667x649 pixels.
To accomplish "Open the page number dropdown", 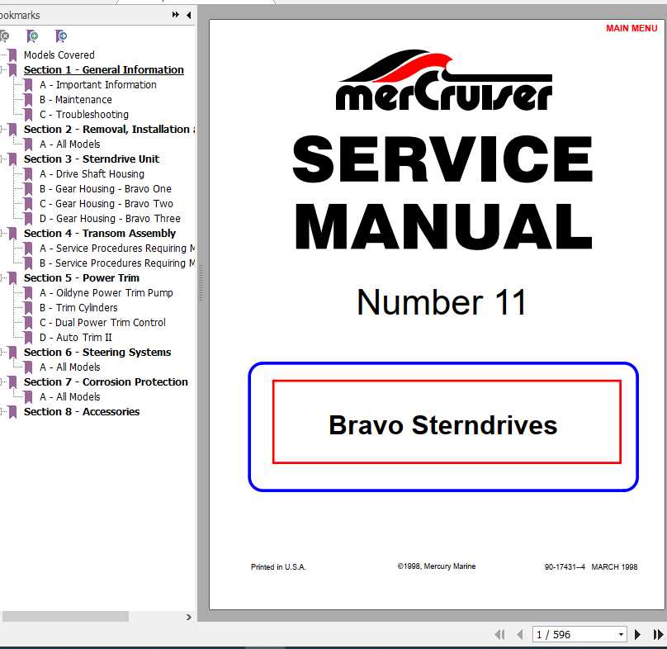I will tap(622, 634).
